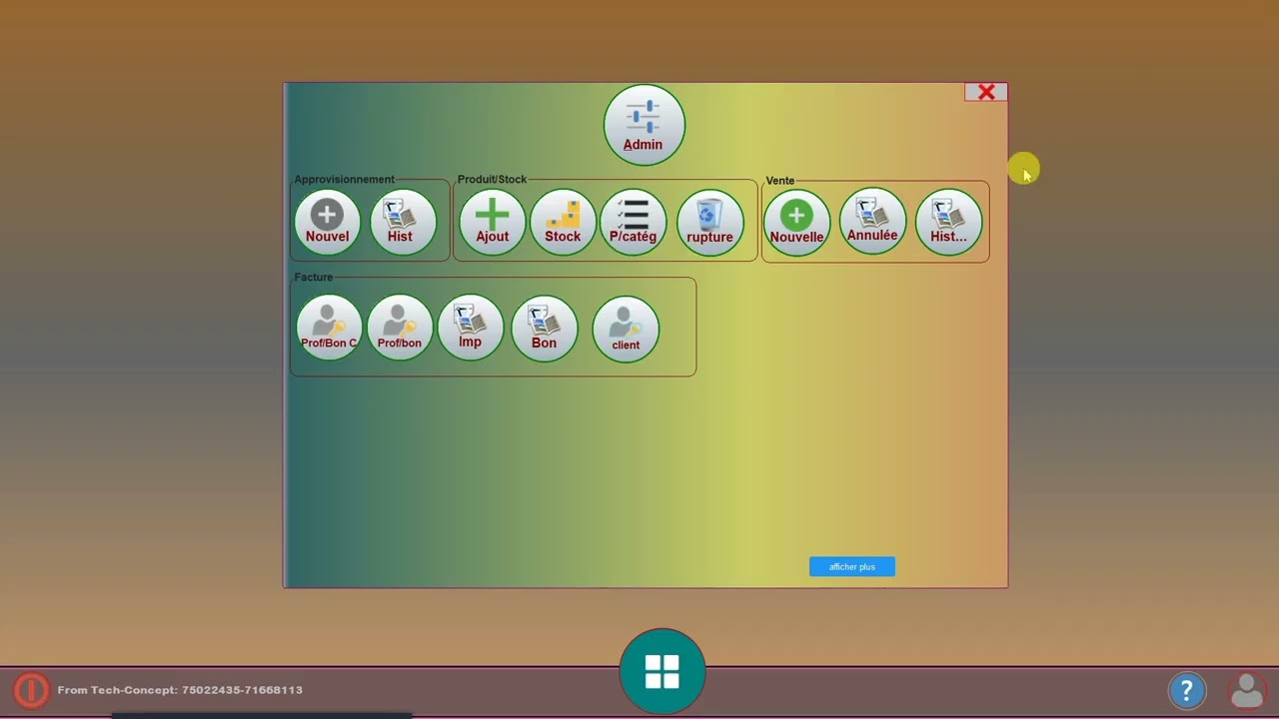Click Nouvel under Approvisionnement

coord(327,222)
